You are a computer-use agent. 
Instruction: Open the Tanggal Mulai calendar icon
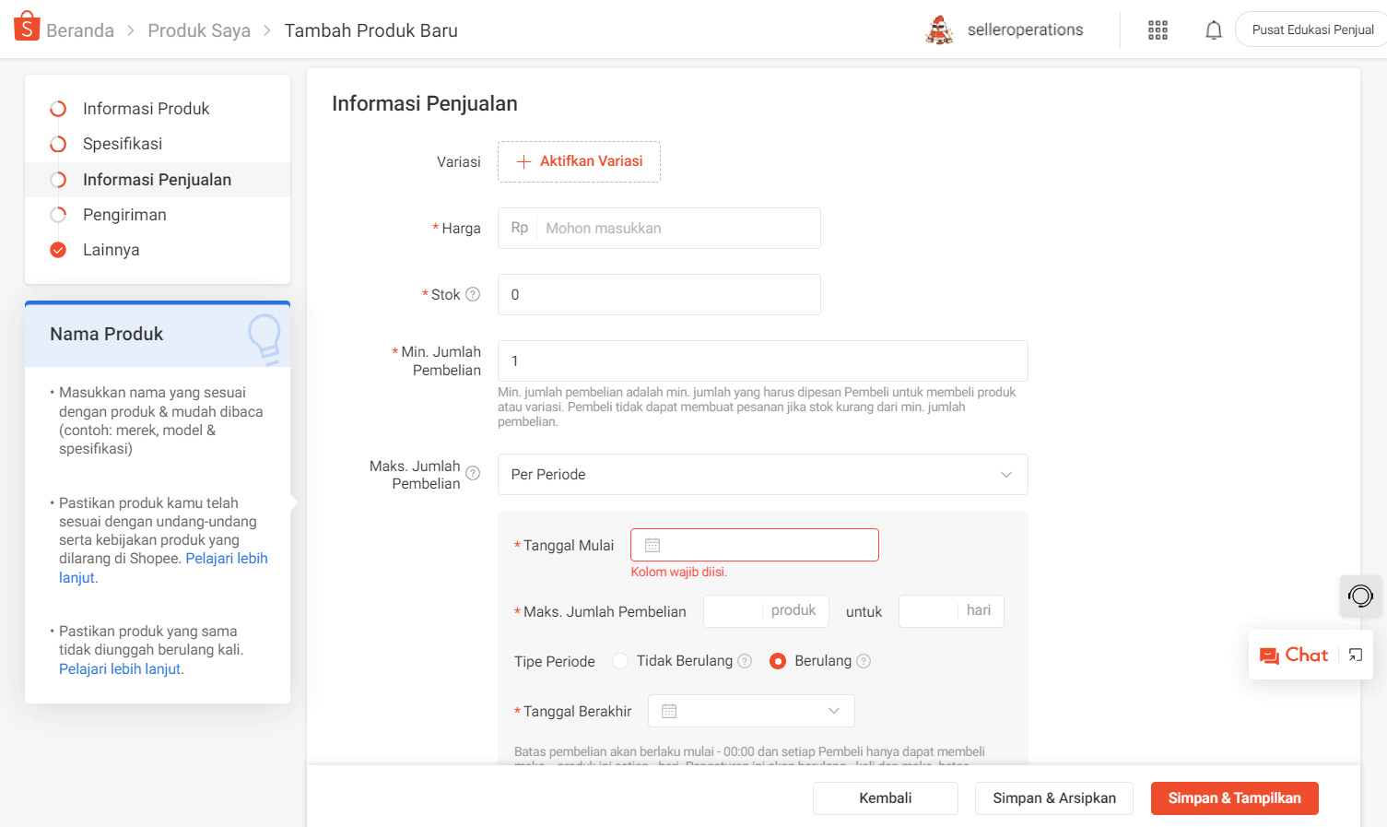click(x=652, y=544)
